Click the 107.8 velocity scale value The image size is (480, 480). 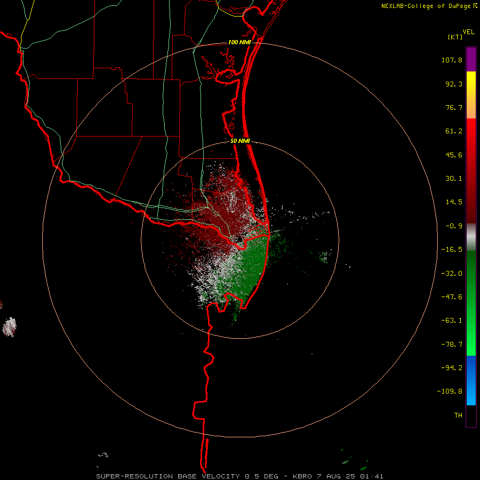point(452,60)
